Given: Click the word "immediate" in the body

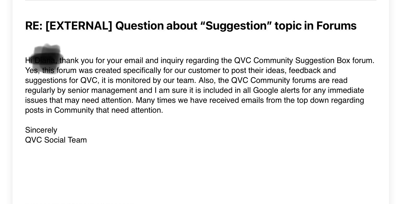Looking at the screenshot, I should point(346,90).
